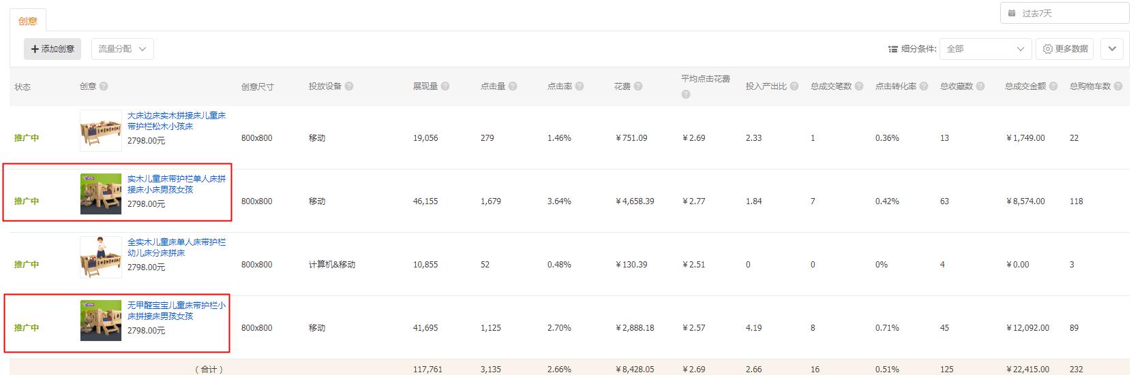The height and width of the screenshot is (375, 1142).
Task: Click 推广中 status in the 46,155 row
Action: (27, 201)
